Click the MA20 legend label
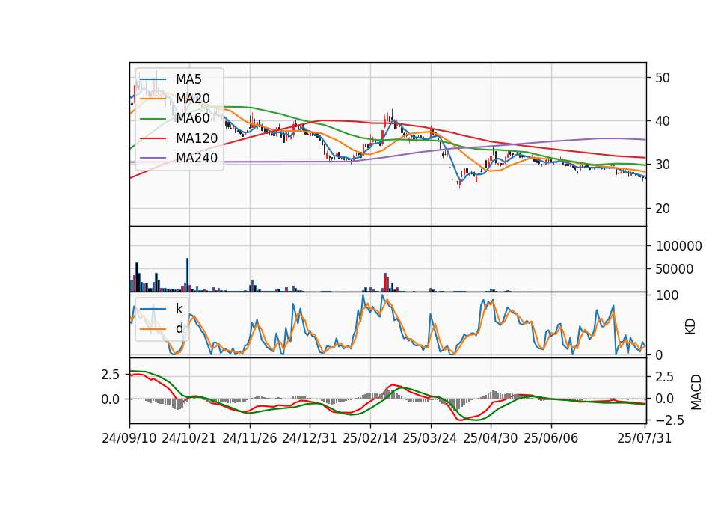Screen dimensions: 718x516 (192, 99)
